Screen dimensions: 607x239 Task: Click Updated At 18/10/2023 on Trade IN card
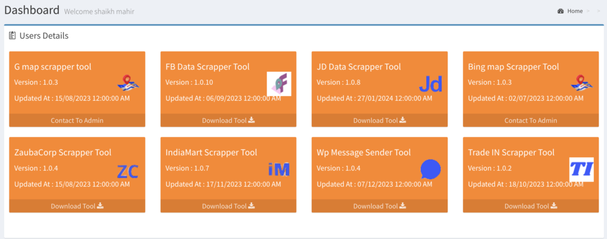tap(526, 184)
